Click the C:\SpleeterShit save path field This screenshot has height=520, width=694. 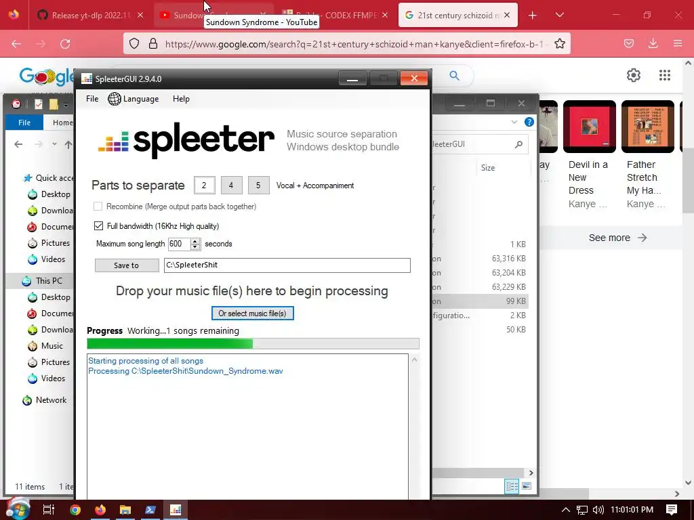tap(287, 265)
